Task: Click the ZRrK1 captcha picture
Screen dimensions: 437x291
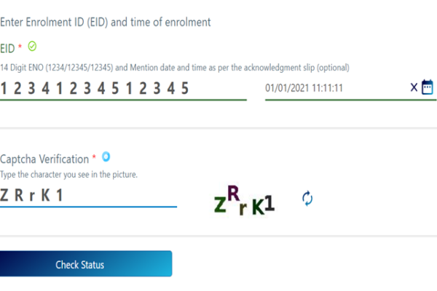Action: click(x=244, y=200)
